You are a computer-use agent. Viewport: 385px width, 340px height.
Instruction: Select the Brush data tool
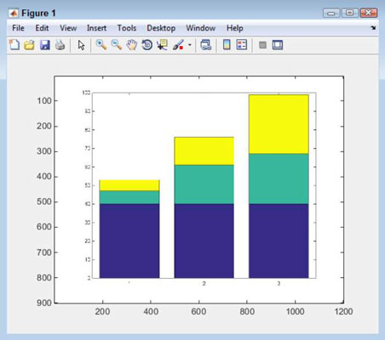(x=178, y=45)
